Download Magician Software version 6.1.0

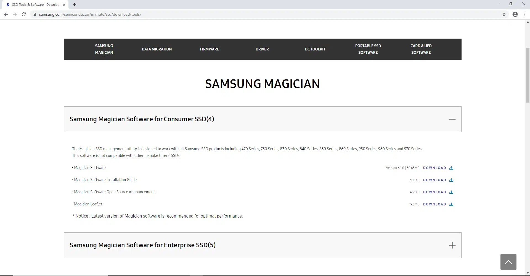click(x=434, y=168)
